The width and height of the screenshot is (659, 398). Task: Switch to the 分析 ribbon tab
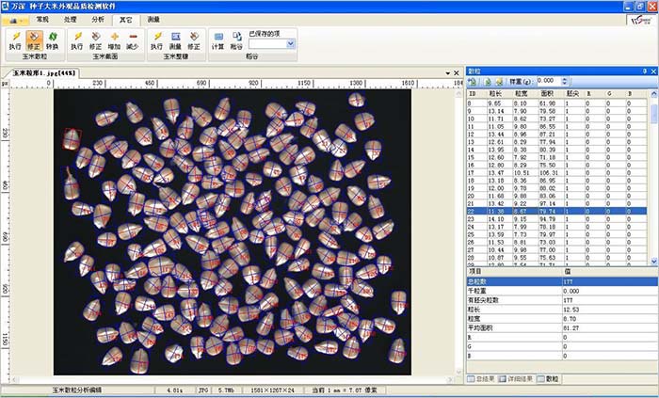(x=99, y=18)
